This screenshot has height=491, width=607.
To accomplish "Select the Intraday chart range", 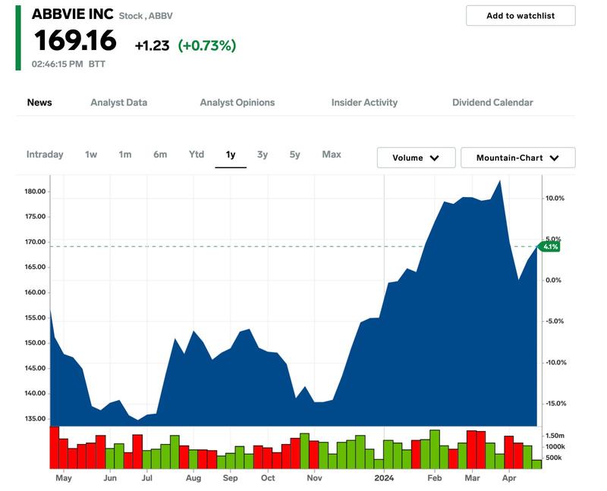I will point(45,155).
